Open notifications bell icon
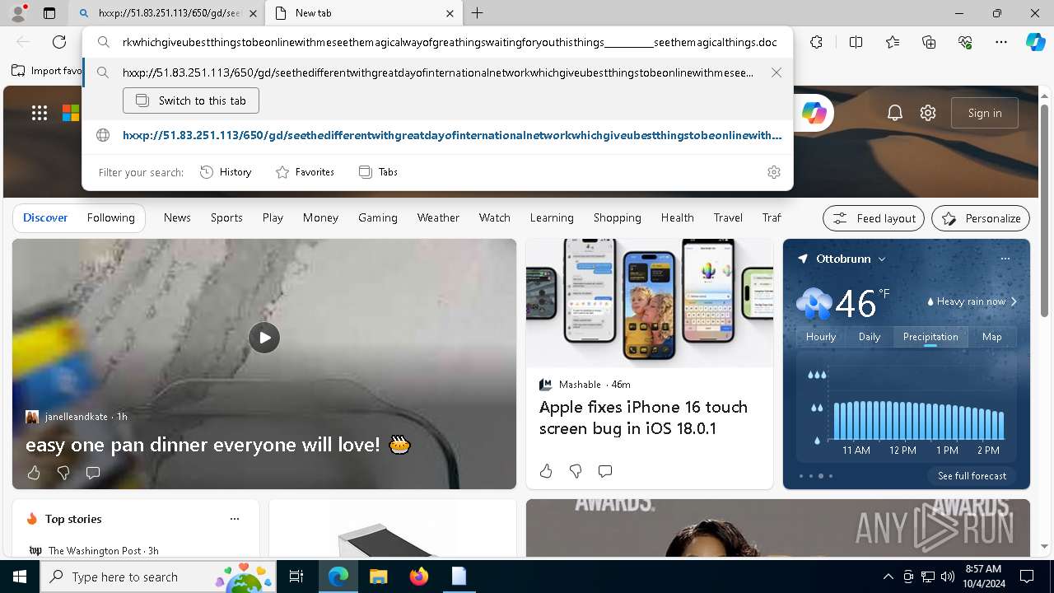The image size is (1054, 593). tap(895, 113)
